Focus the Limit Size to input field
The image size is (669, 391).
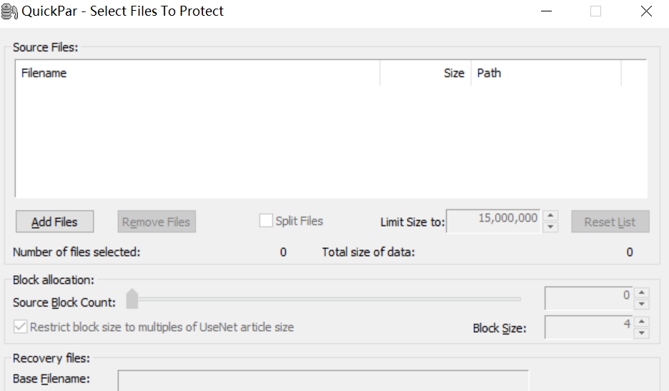tap(493, 221)
